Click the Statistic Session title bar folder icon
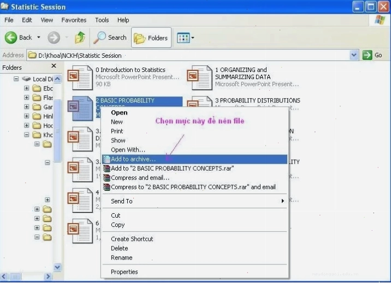391x283 pixels. [x=4, y=7]
